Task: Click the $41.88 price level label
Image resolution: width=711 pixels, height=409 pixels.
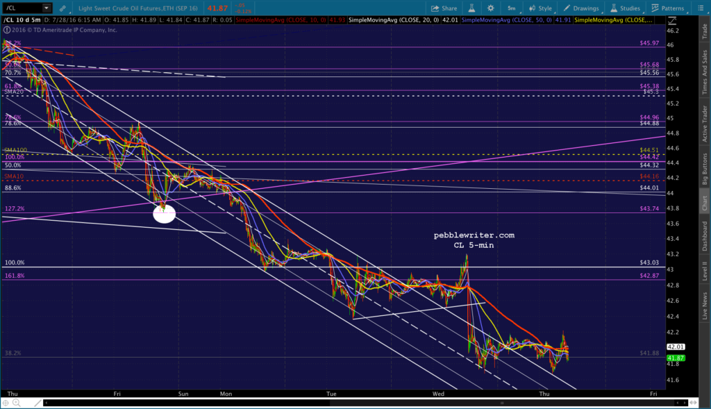Action: (649, 353)
